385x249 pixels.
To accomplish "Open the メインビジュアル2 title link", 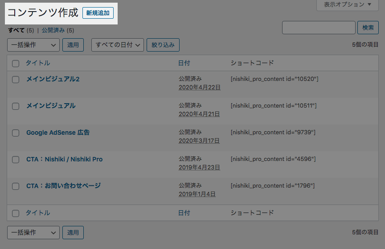I will pyautogui.click(x=53, y=79).
